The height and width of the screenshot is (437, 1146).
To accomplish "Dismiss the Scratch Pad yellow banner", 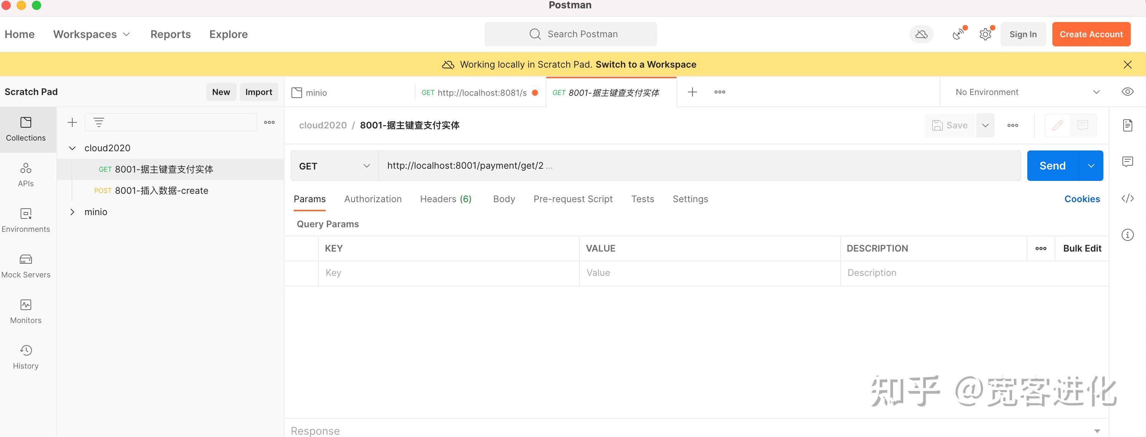I will 1127,64.
